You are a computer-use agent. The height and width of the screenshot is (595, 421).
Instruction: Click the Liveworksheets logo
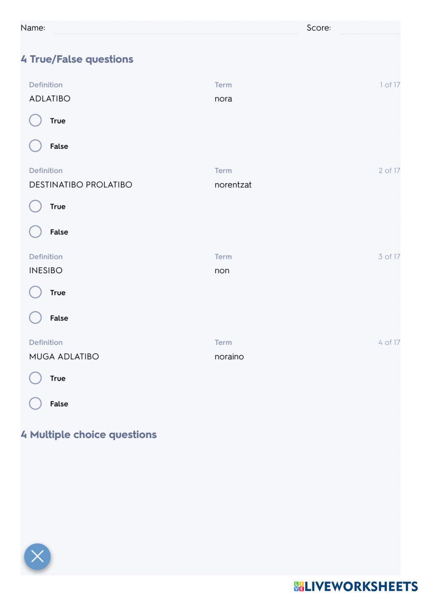(x=356, y=586)
